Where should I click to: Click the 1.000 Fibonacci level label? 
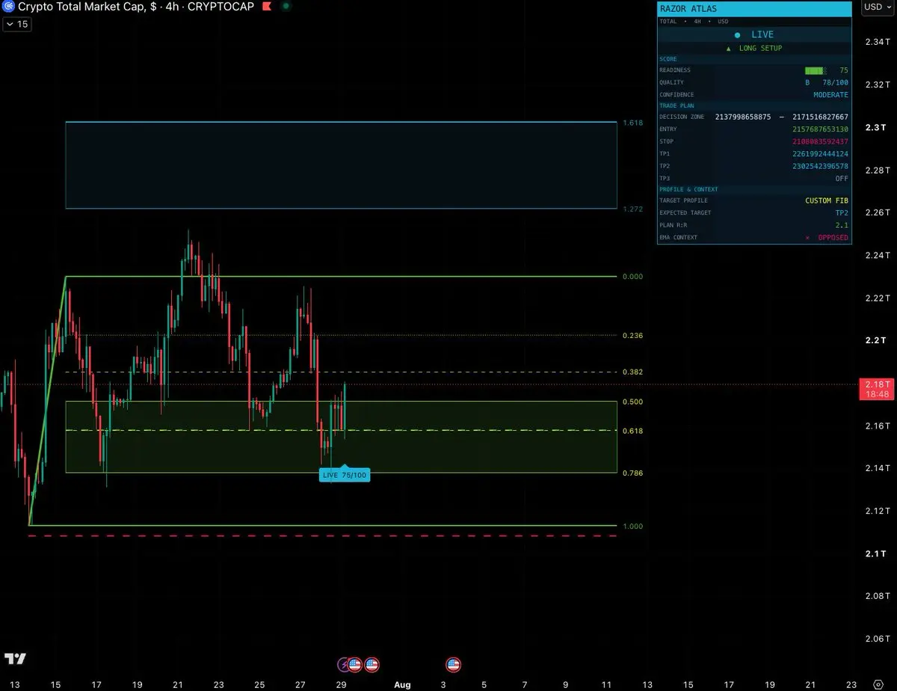click(632, 526)
